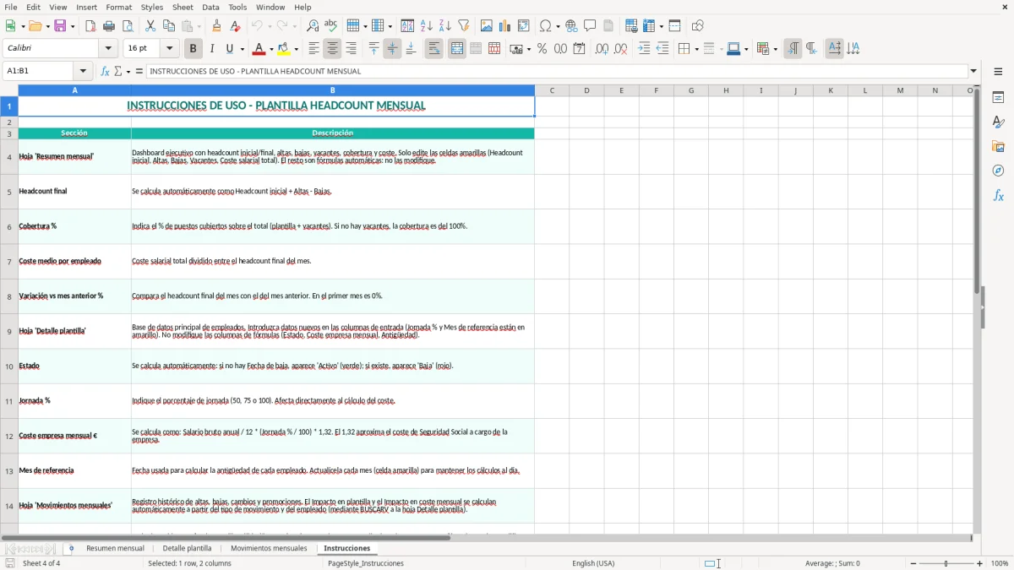This screenshot has height=570, width=1014.
Task: Click the AutoFilter funnel icon
Action: tap(463, 26)
